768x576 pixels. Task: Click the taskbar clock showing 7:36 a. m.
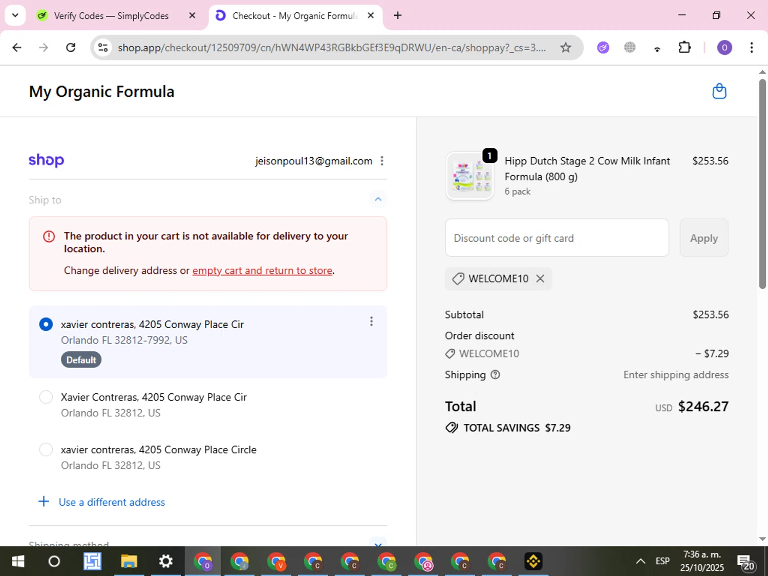702,561
